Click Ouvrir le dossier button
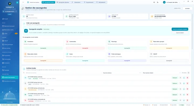 pyautogui.click(x=180, y=33)
